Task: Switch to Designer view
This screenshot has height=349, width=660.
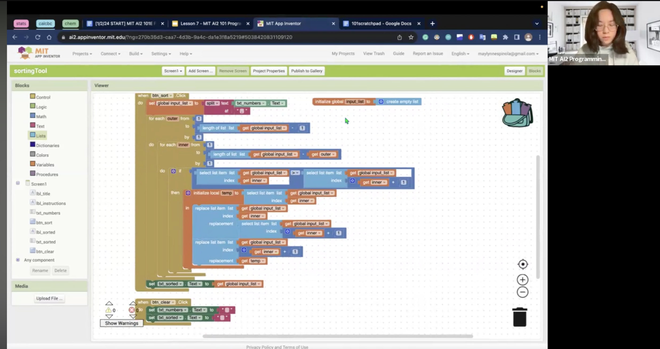Action: coord(515,71)
